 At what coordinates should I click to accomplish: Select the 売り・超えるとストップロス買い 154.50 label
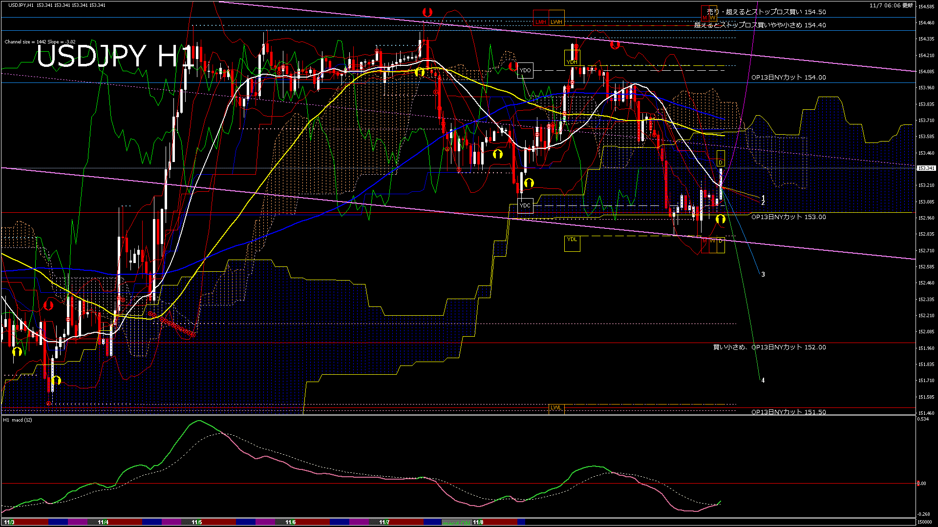766,12
